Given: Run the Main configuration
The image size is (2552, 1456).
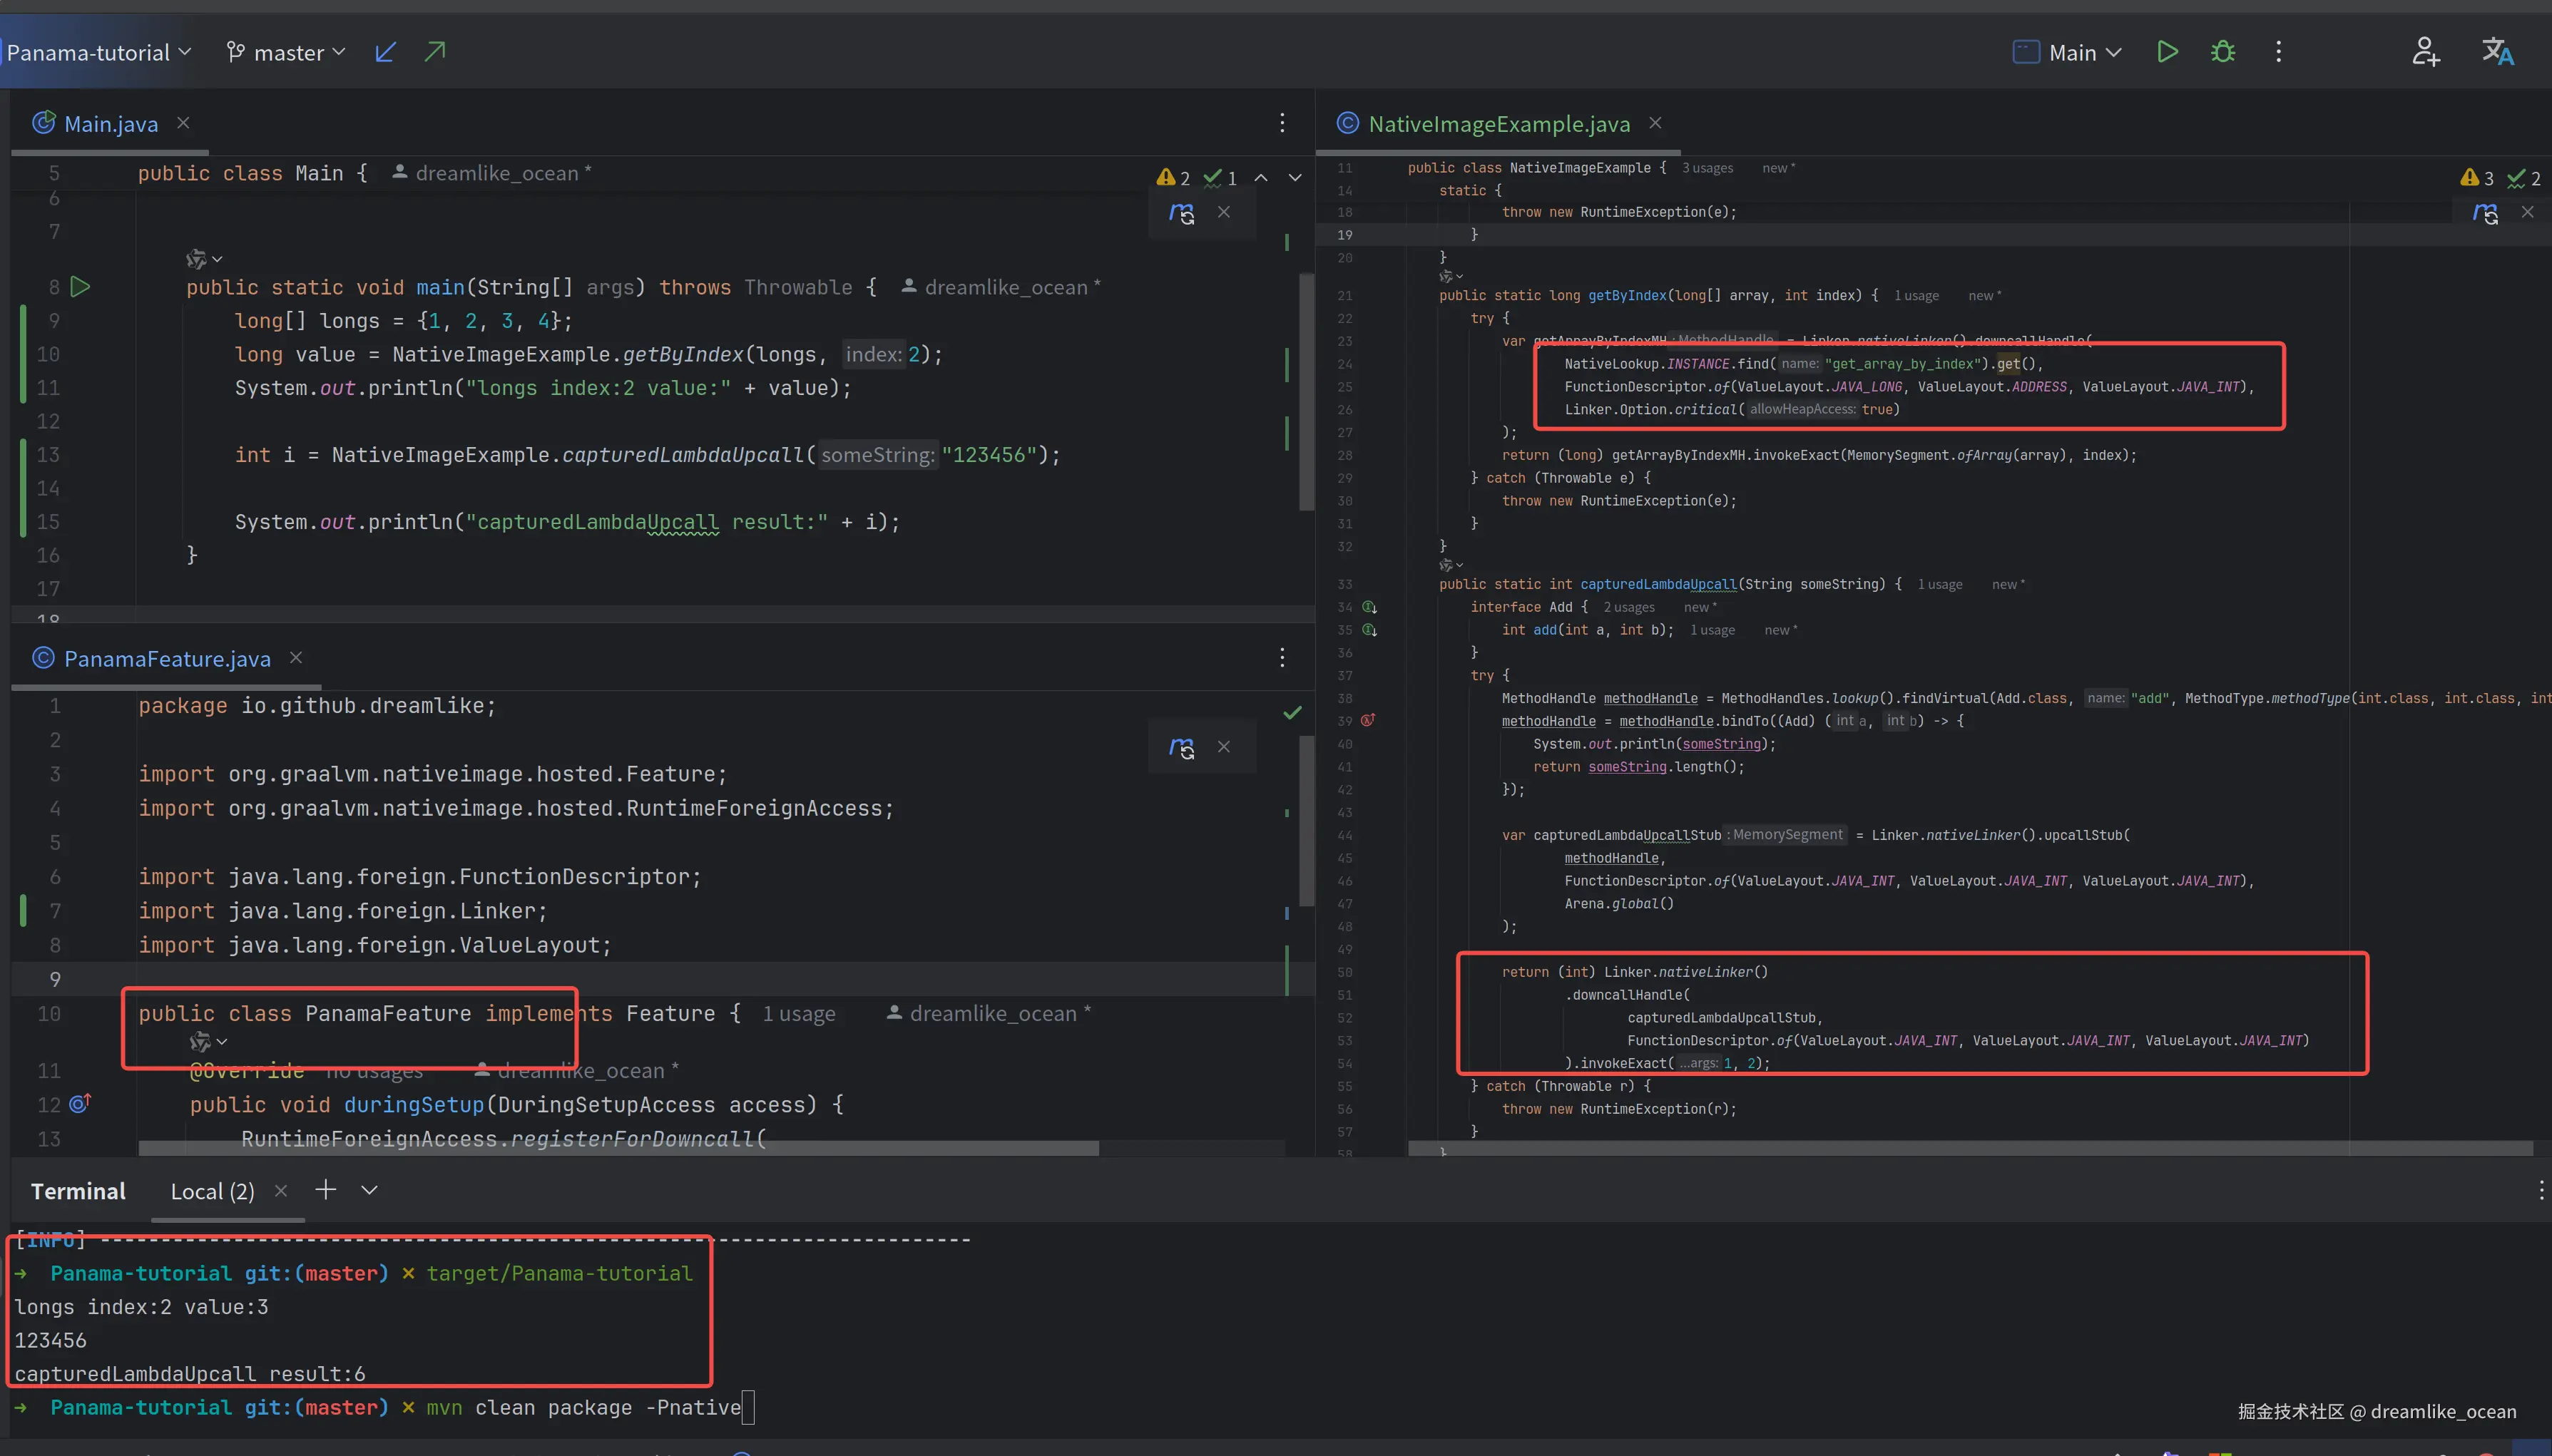Looking at the screenshot, I should [x=2166, y=52].
